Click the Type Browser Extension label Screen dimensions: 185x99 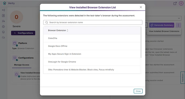pyautogui.click(x=23, y=48)
